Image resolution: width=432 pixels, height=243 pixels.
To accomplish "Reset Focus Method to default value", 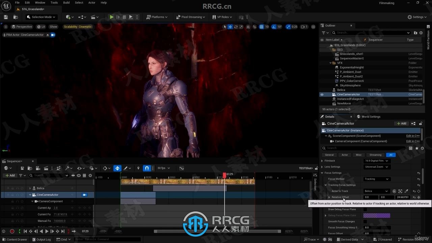I will click(418, 179).
